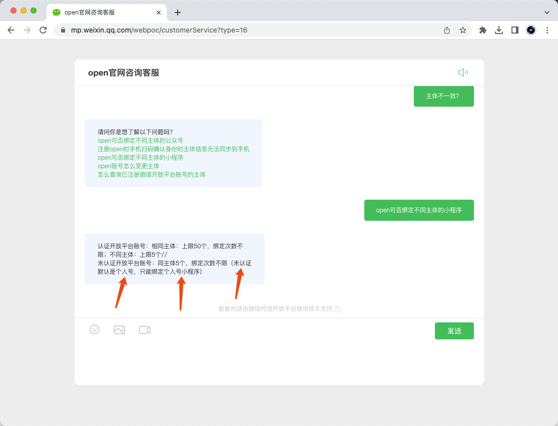The width and height of the screenshot is (558, 426).
Task: Click the text 请问你是想了解以下问题吗?
Action: pos(135,132)
